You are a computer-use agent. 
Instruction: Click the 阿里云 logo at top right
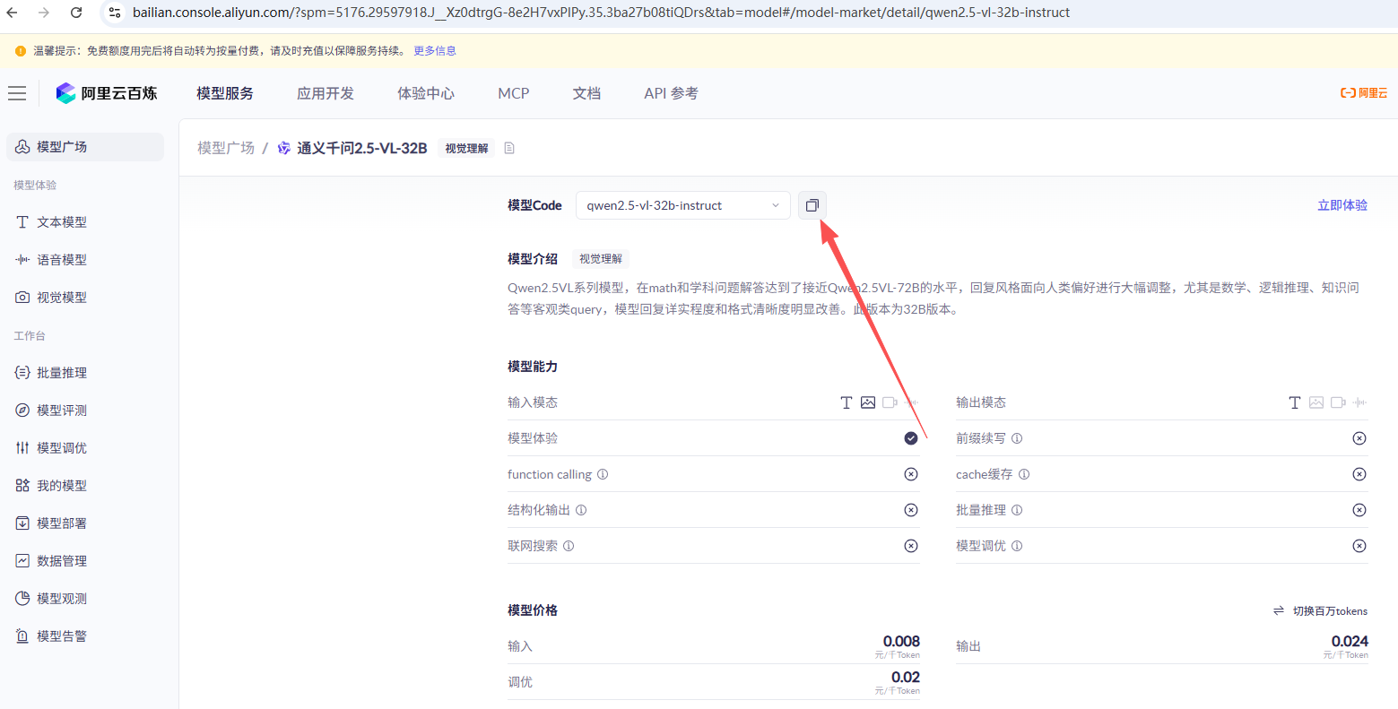pos(1363,93)
